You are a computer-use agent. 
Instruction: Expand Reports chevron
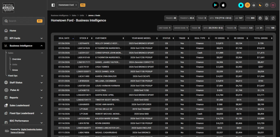point(42,98)
